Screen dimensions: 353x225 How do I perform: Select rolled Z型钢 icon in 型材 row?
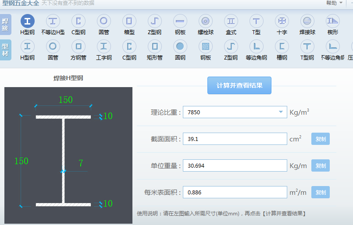(x=231, y=46)
